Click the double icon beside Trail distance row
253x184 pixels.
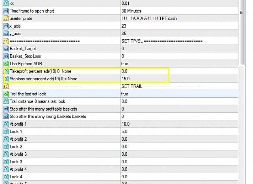(6, 101)
